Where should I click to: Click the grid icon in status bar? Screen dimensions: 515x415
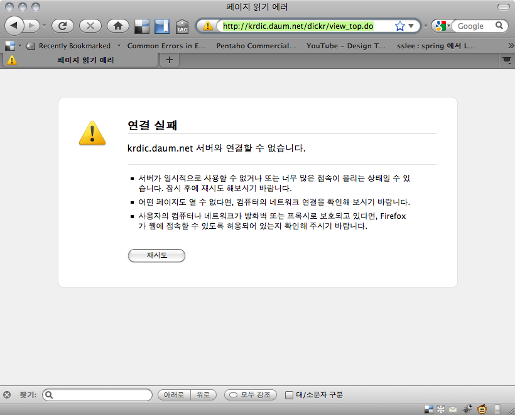[497, 409]
